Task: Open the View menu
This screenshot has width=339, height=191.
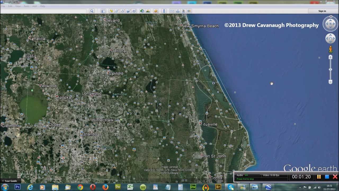Action: click(18, 6)
